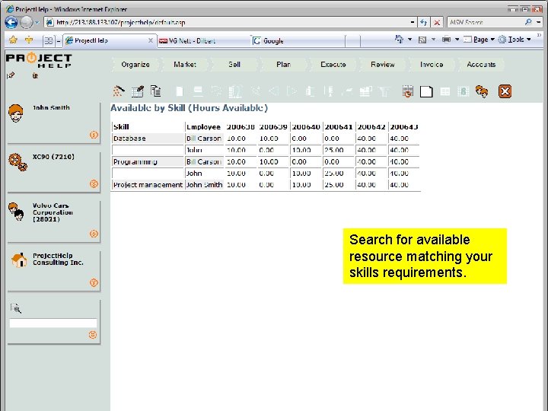Click the ProjectHelp Consulting Inc. link
Viewport: 548px width, 411px height.
click(58, 259)
